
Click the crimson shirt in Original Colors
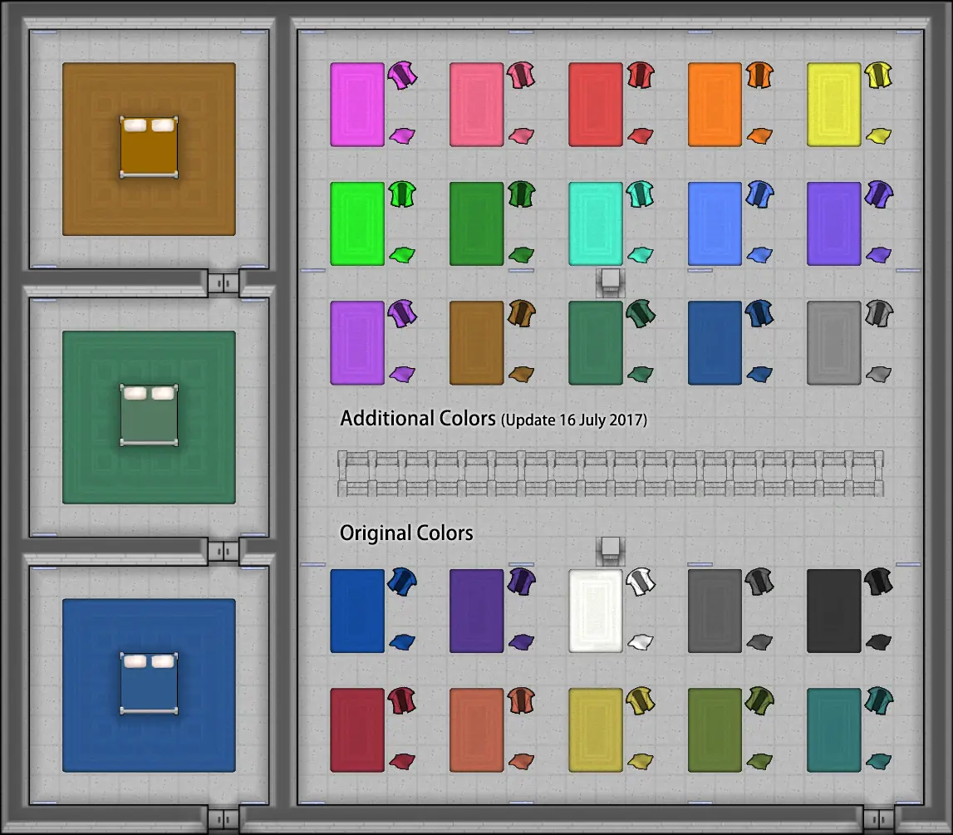click(x=402, y=700)
